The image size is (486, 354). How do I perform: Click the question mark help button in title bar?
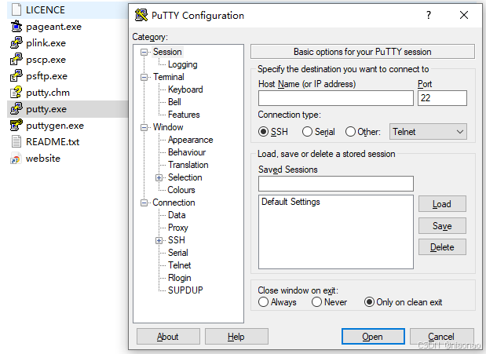pos(429,15)
